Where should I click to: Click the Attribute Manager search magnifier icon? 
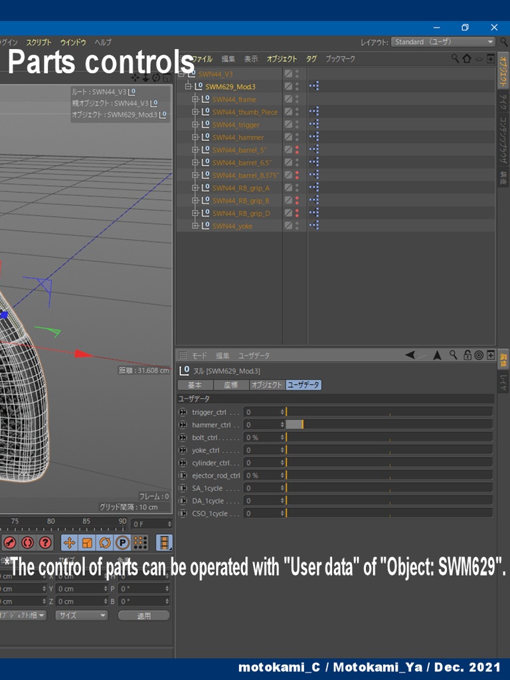[453, 355]
